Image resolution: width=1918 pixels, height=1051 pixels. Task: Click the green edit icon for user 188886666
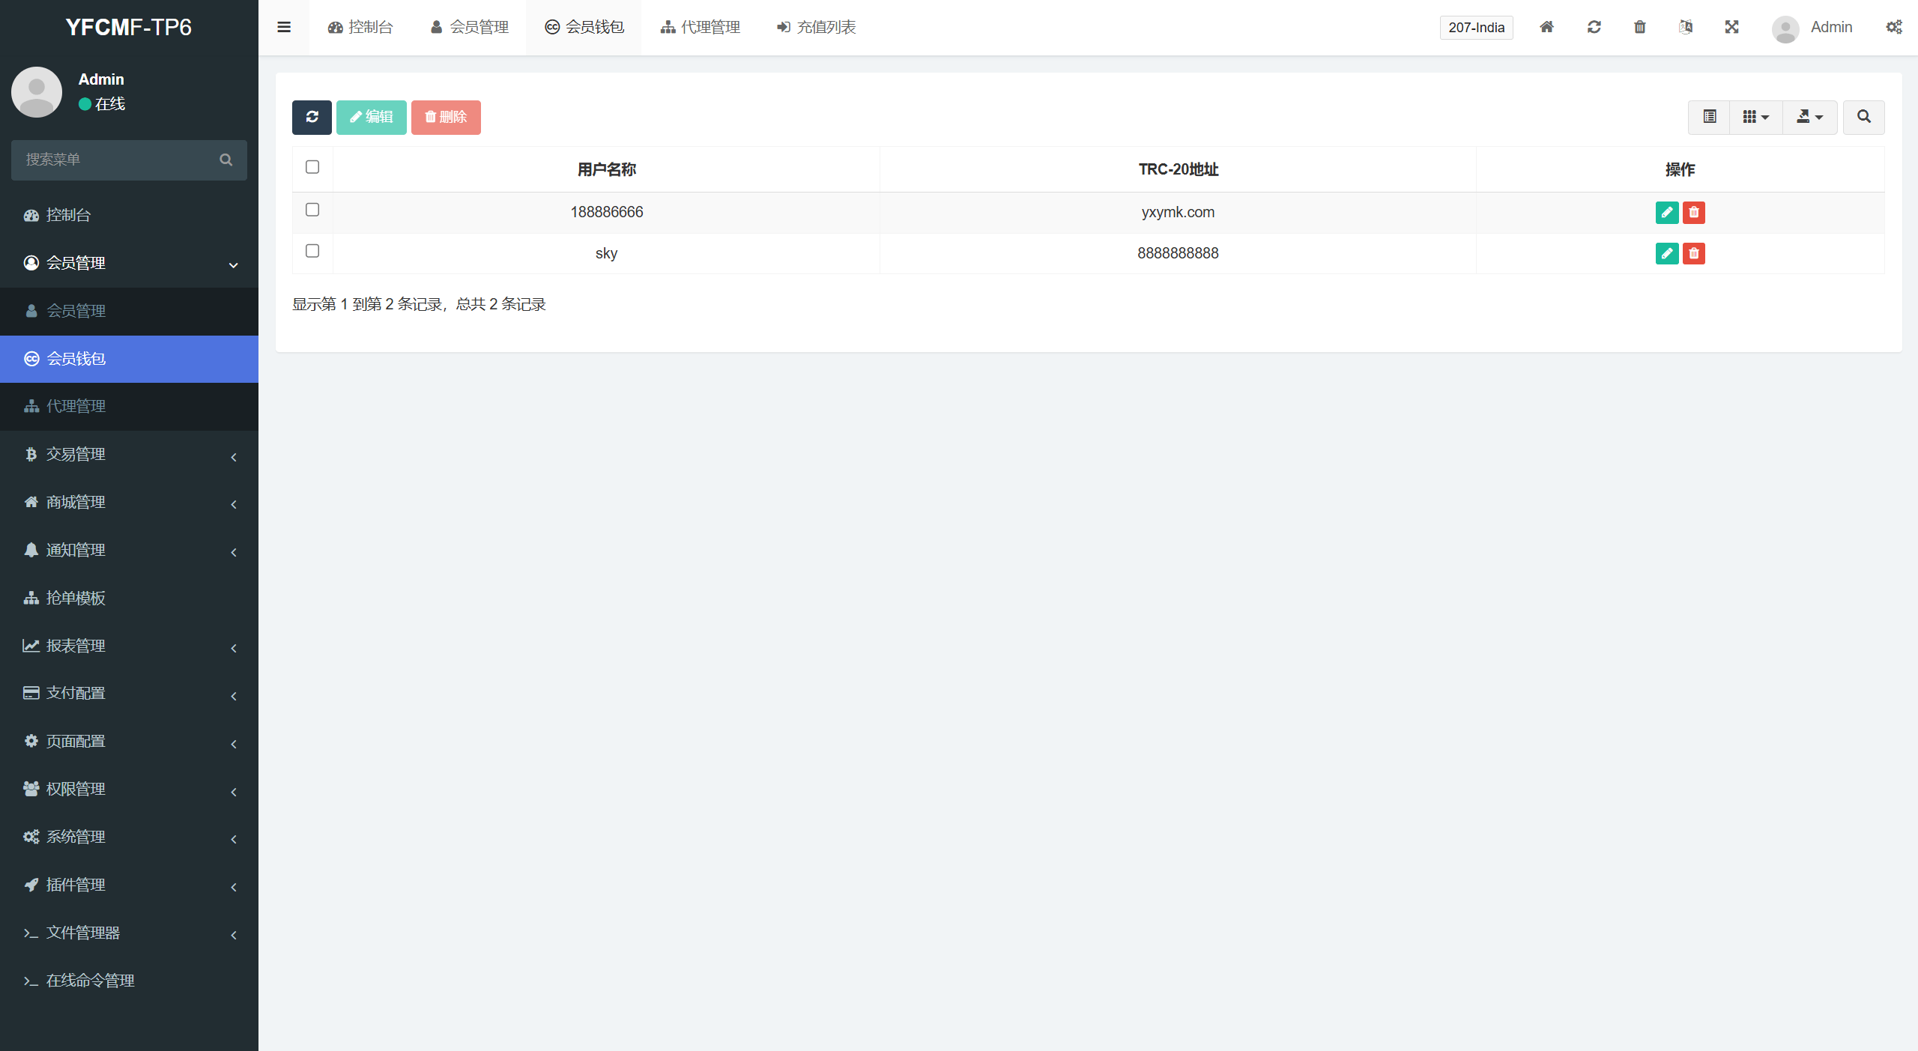pyautogui.click(x=1666, y=212)
